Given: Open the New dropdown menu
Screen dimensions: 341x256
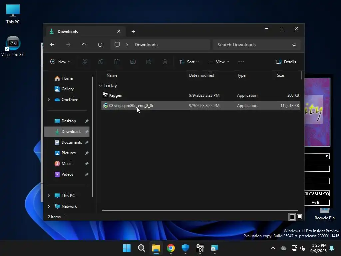Looking at the screenshot, I should pos(60,62).
